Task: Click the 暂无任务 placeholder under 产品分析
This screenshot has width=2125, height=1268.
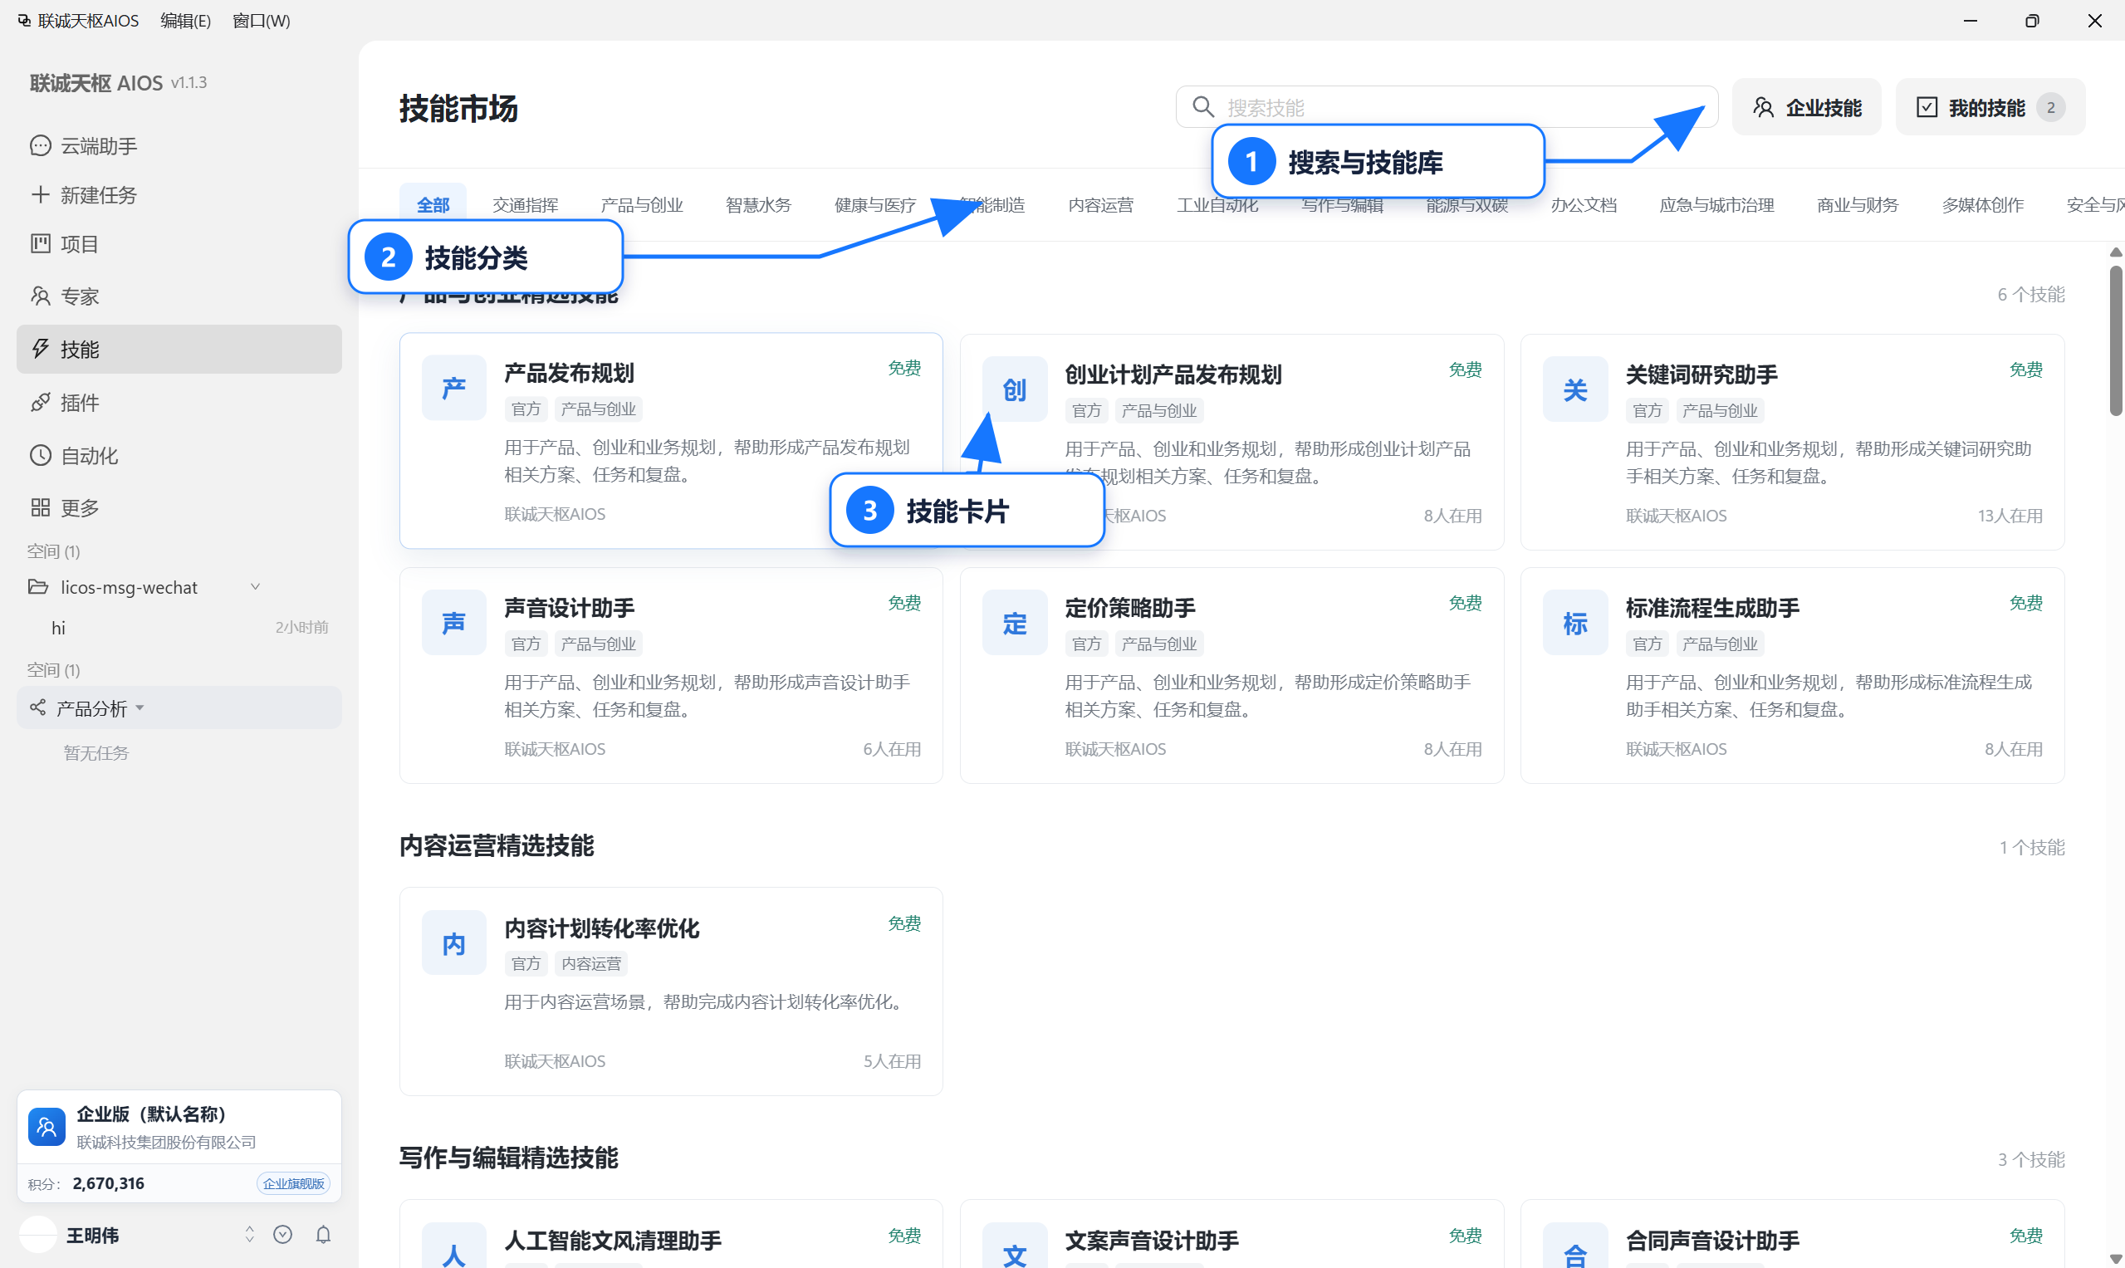Action: point(95,753)
